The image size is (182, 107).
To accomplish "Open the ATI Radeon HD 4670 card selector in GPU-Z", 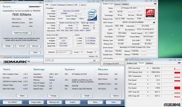I will 113,64.
